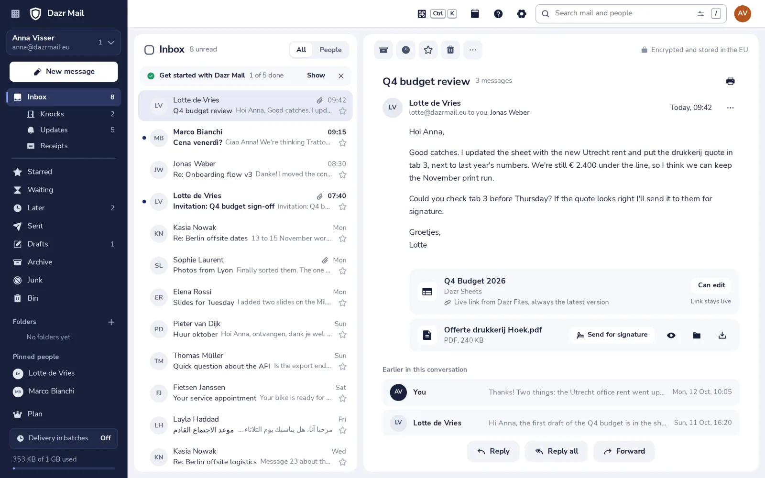The width and height of the screenshot is (765, 478).
Task: Open message options beside Today, 09:42
Action: [x=730, y=108]
